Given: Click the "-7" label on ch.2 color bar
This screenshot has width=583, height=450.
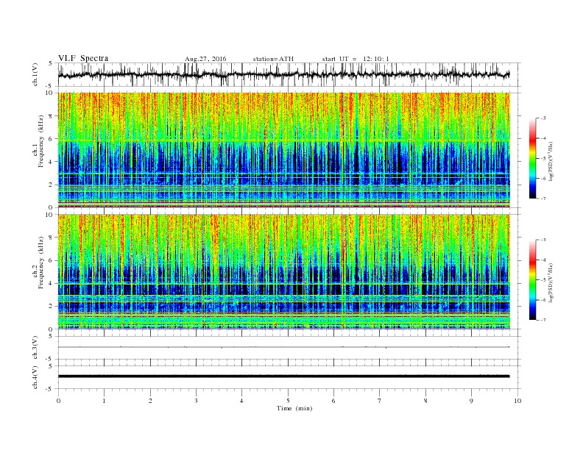Looking at the screenshot, I should click(x=543, y=320).
